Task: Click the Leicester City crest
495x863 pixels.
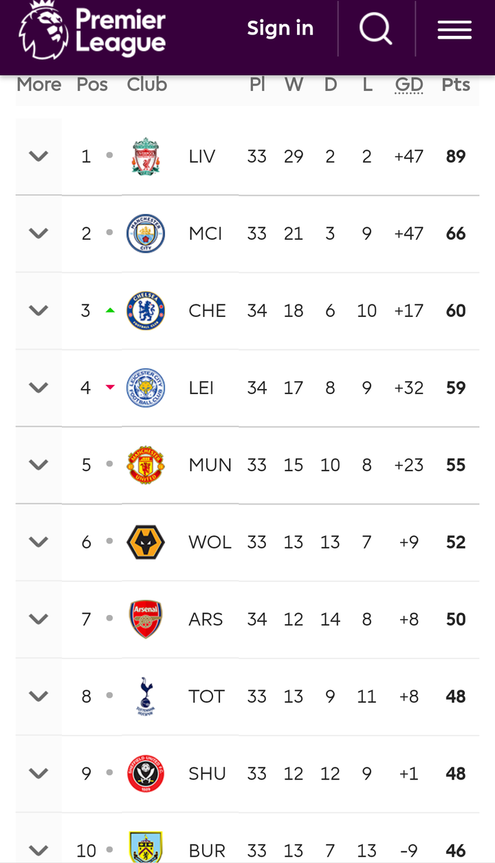Action: point(146,388)
